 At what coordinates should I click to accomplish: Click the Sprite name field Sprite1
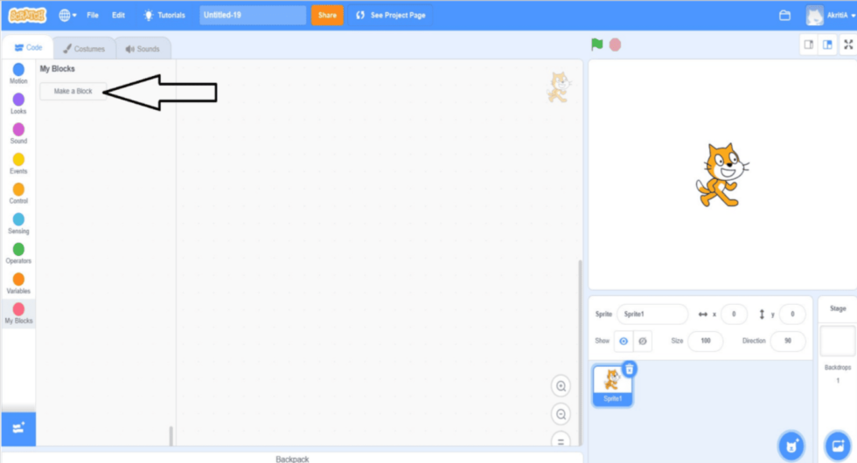(x=652, y=314)
